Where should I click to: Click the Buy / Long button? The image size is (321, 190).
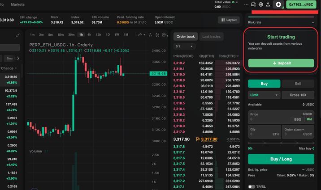tap(281, 159)
